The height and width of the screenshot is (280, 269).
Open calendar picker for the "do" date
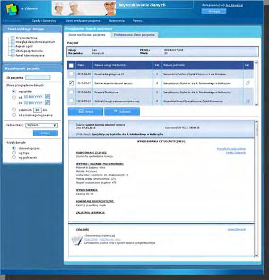tap(47, 103)
